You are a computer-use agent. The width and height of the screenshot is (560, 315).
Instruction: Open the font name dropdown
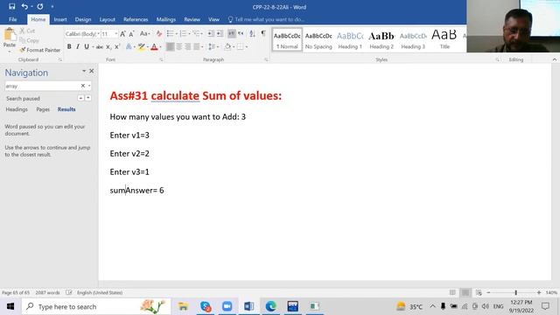[x=98, y=34]
